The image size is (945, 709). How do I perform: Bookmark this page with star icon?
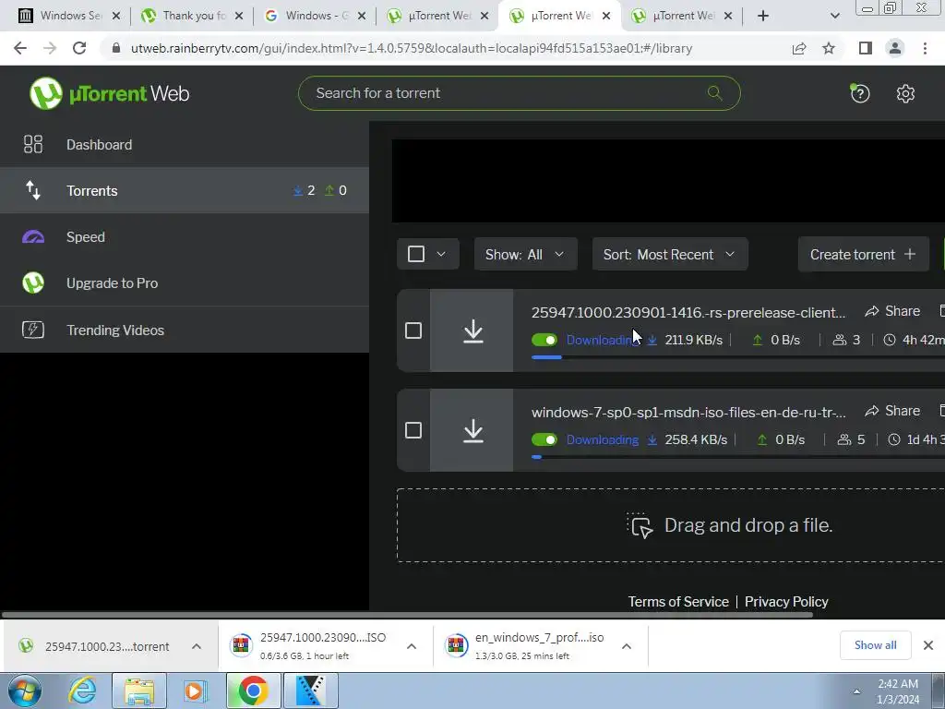coord(829,48)
